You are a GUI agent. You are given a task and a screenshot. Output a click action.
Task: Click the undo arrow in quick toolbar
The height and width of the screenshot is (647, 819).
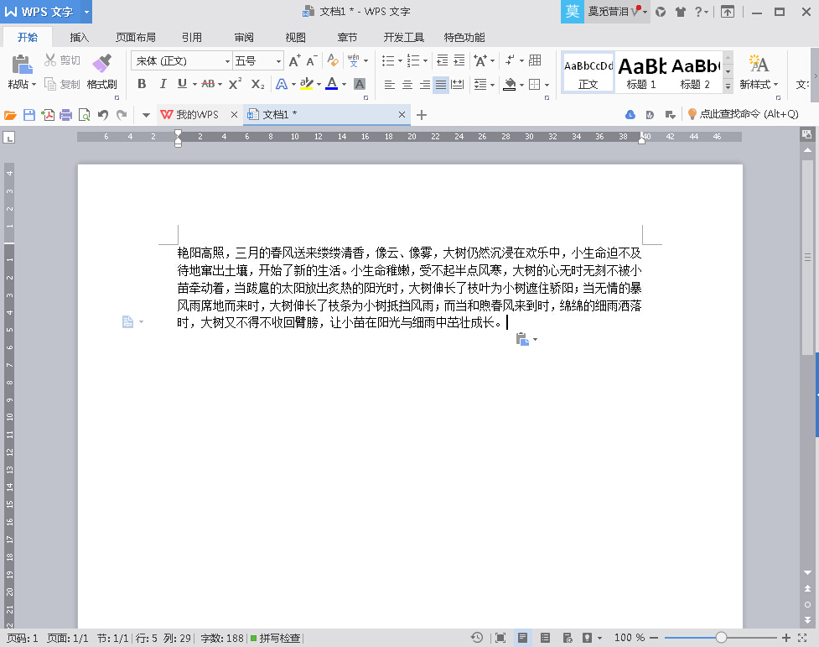click(x=103, y=115)
